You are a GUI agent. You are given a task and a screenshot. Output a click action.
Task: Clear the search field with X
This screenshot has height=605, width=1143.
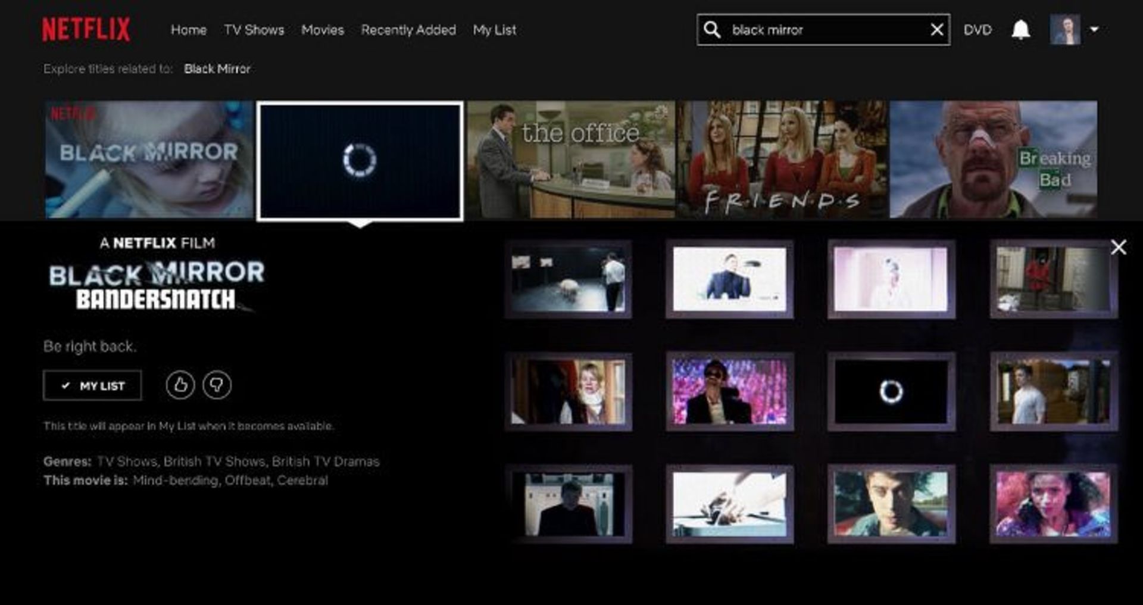click(x=936, y=30)
